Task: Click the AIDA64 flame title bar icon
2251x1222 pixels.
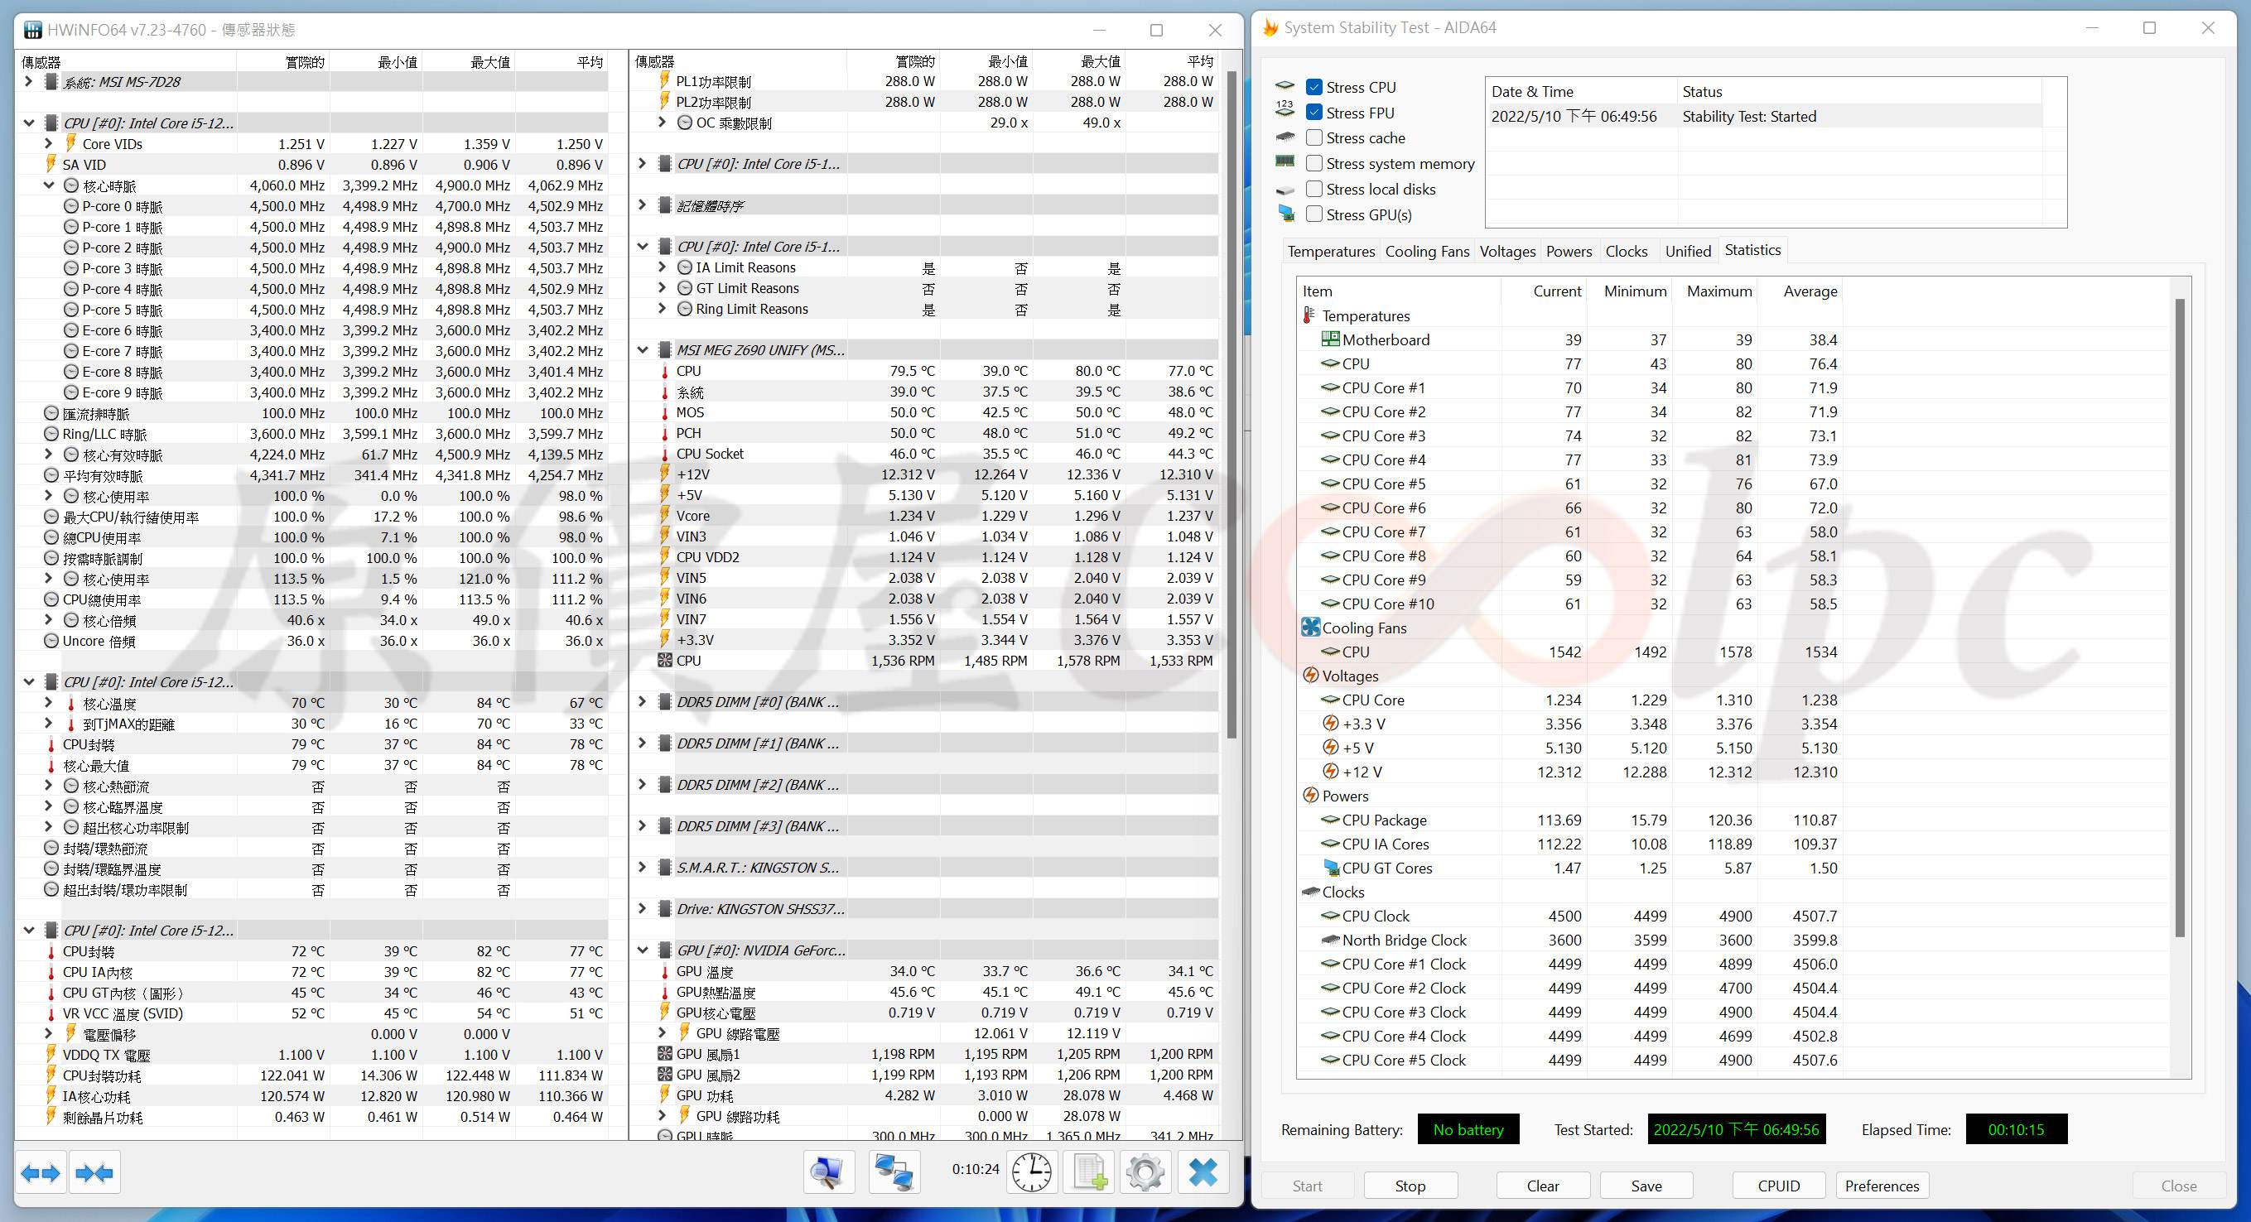Action: tap(1270, 28)
